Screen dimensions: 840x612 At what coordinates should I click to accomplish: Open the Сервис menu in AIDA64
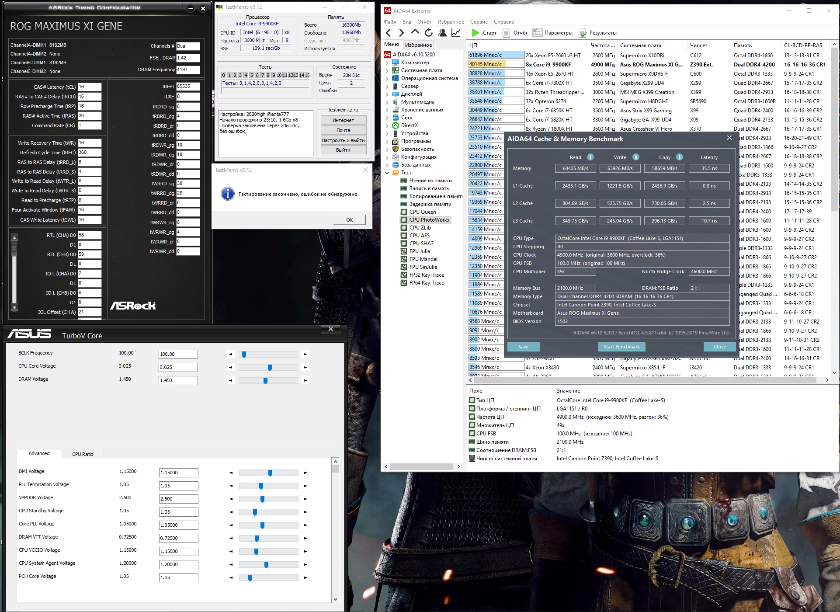click(479, 22)
